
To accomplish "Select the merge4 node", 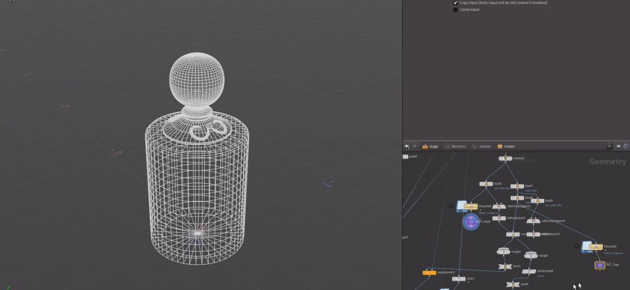I will (503, 251).
